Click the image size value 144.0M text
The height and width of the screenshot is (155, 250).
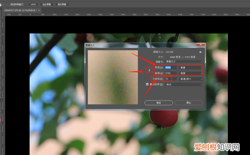pyautogui.click(x=169, y=52)
